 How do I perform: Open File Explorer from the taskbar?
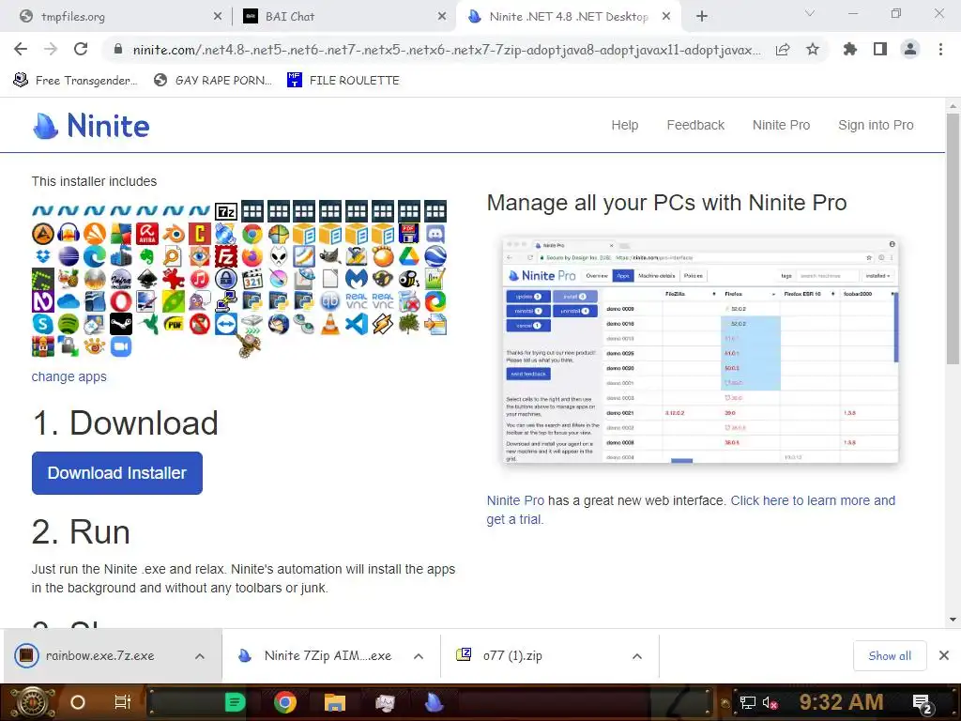click(335, 702)
